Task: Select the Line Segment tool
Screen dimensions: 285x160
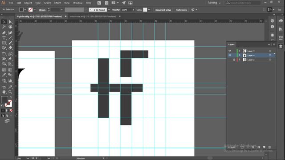Action: (10, 38)
